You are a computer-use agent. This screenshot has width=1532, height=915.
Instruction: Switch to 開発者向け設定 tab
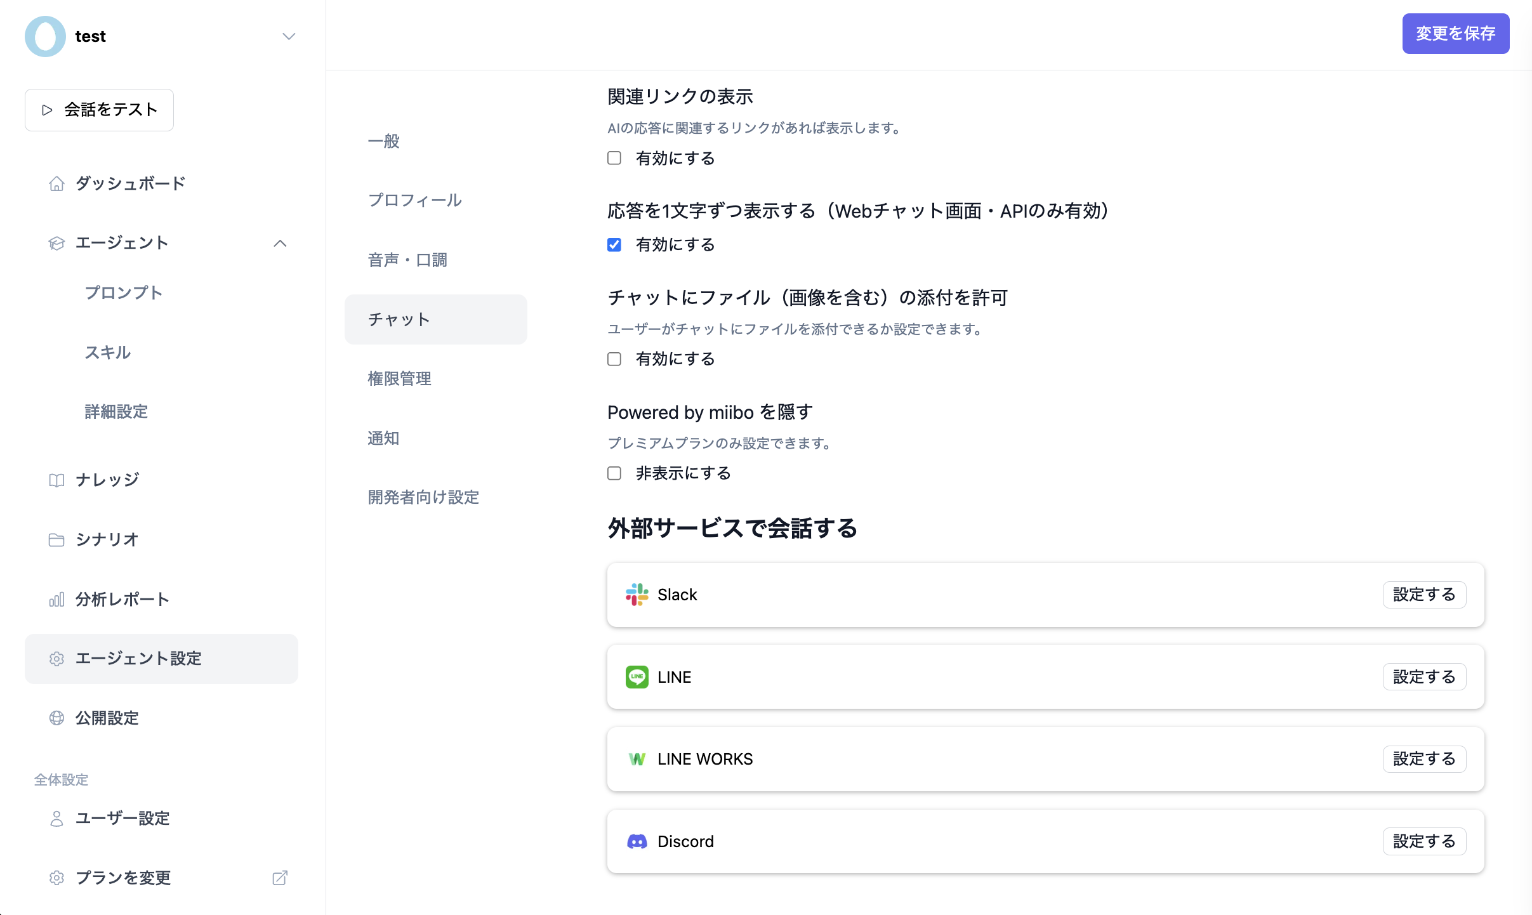coord(423,497)
